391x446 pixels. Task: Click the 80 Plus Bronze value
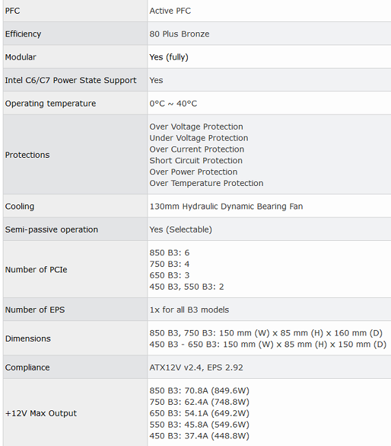click(180, 34)
